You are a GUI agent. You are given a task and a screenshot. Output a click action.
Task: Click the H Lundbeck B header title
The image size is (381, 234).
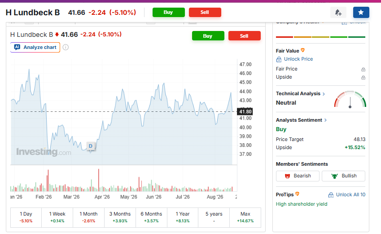point(33,13)
